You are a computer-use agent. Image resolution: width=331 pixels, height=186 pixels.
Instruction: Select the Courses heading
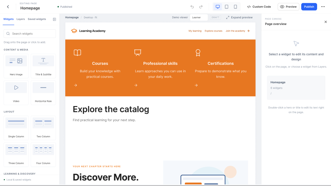[x=100, y=64]
